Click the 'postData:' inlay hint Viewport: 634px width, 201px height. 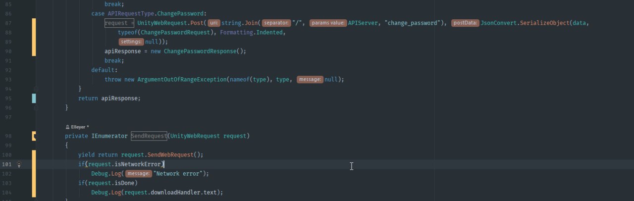point(465,23)
